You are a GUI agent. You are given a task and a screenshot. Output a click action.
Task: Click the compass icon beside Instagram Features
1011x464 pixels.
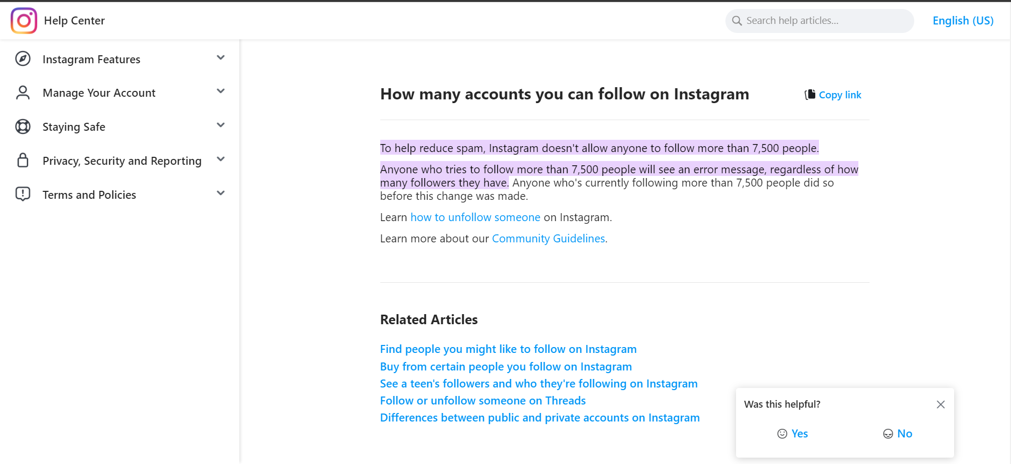(23, 59)
